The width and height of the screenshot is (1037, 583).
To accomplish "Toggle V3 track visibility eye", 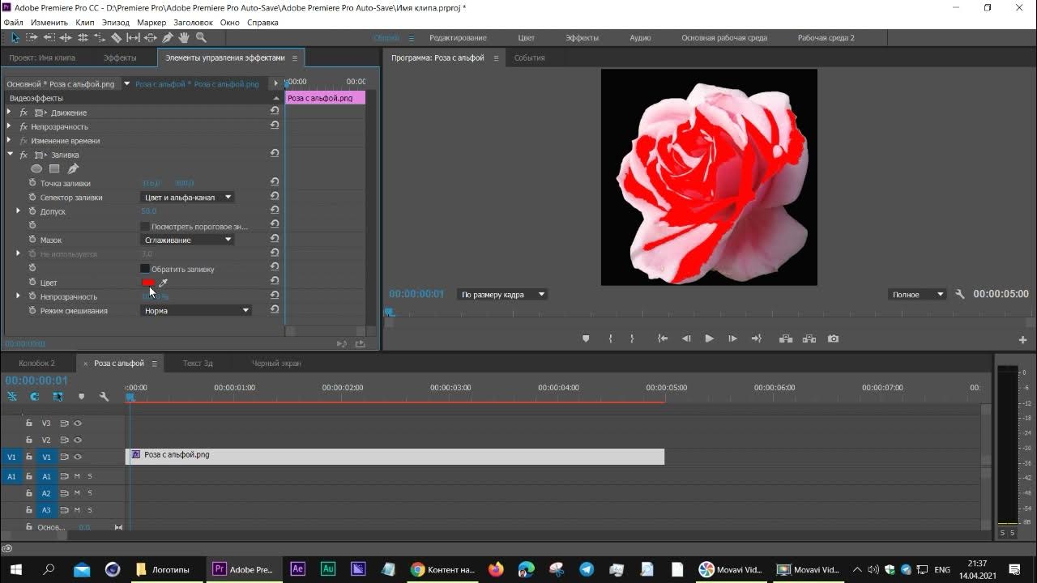I will pos(78,423).
